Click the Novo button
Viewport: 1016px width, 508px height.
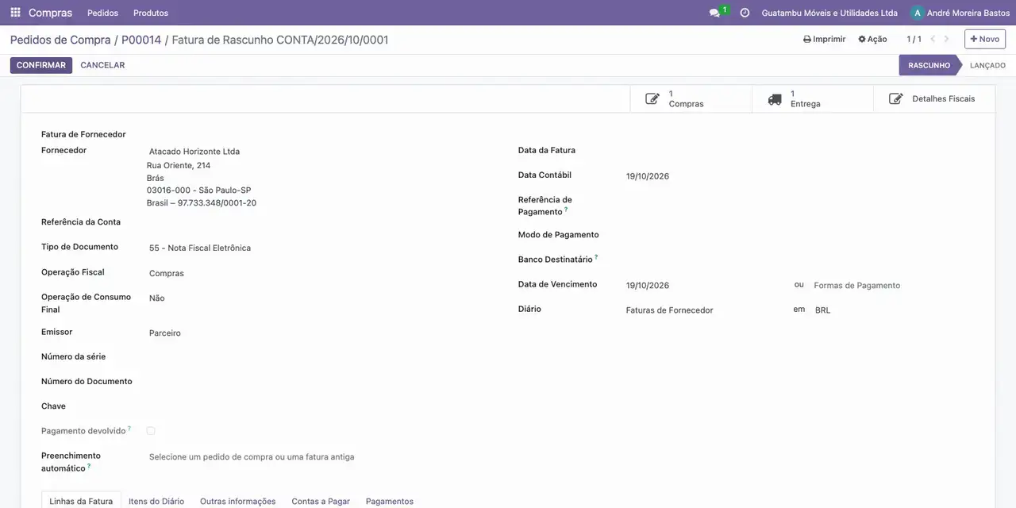[x=985, y=39]
